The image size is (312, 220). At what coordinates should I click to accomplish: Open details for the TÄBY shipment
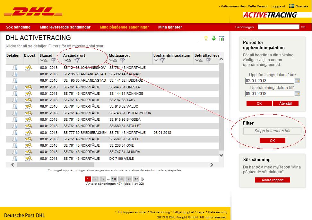click(15, 100)
